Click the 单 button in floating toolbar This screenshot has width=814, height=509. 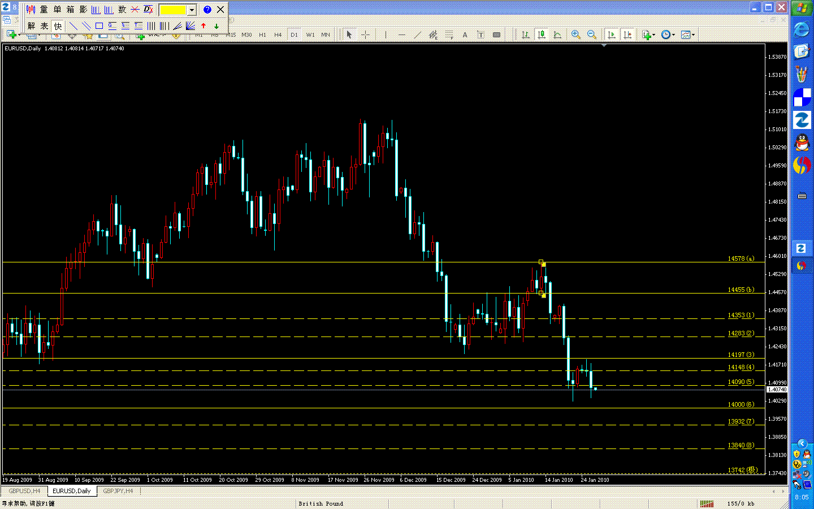tap(57, 10)
